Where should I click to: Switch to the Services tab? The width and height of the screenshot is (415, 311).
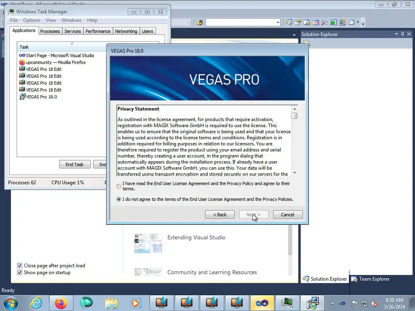pos(73,31)
